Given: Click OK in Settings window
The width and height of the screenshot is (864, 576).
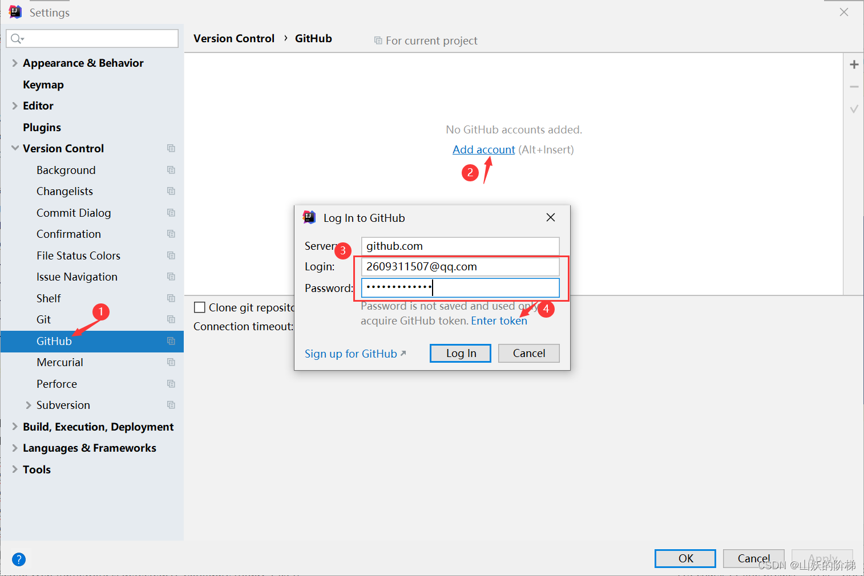Looking at the screenshot, I should click(x=685, y=558).
